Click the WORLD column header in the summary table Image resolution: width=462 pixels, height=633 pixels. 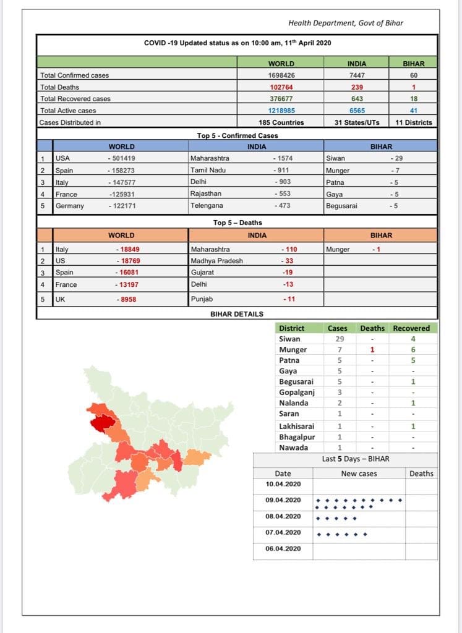point(281,64)
